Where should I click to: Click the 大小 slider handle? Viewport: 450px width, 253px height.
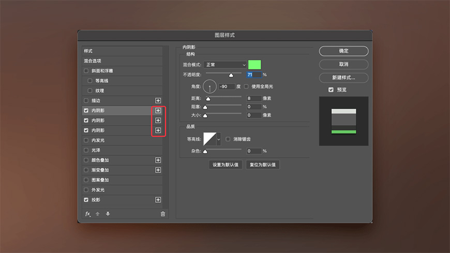pyautogui.click(x=205, y=116)
